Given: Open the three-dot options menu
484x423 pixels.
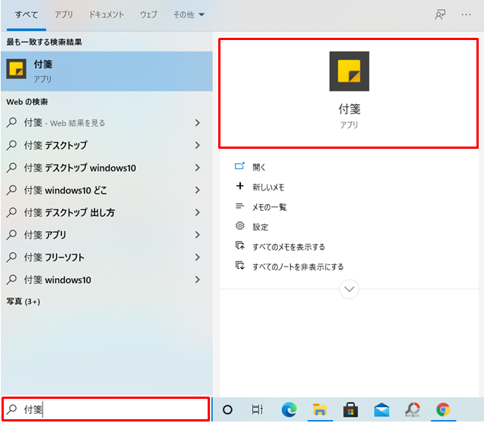Looking at the screenshot, I should click(466, 14).
